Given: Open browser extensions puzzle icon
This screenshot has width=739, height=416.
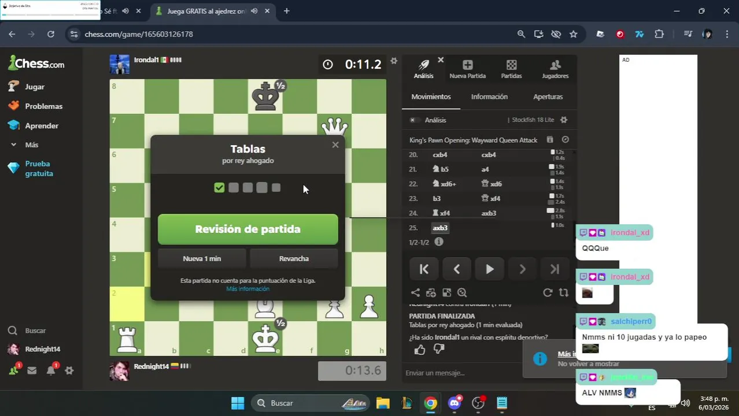Looking at the screenshot, I should point(659,34).
